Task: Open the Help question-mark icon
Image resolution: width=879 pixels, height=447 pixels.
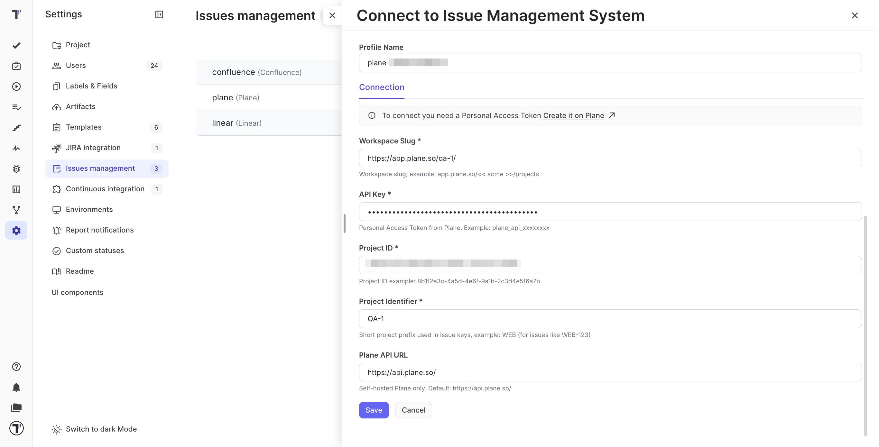Action: point(16,367)
